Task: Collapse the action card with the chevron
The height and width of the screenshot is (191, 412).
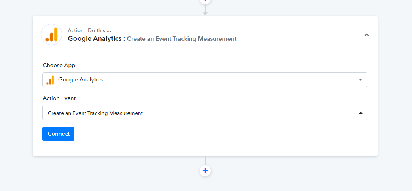Action: point(367,35)
